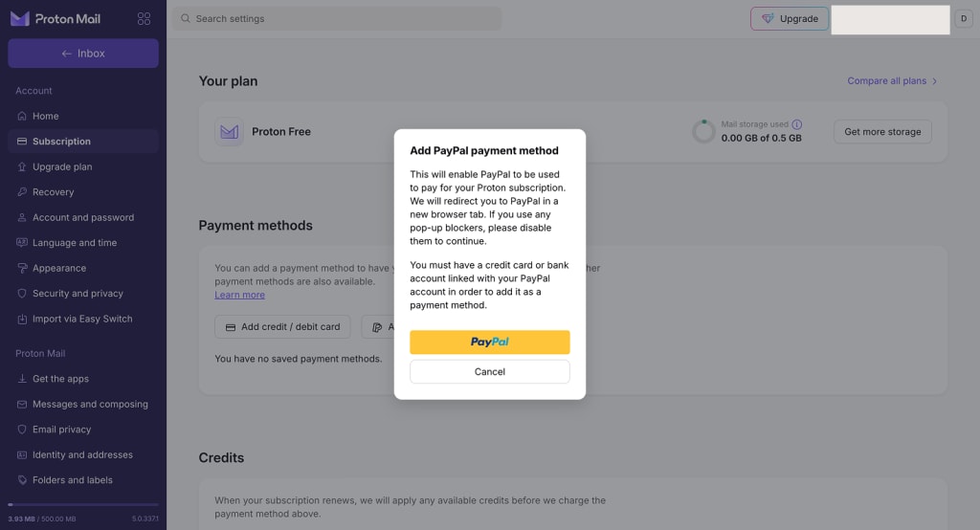The height and width of the screenshot is (530, 980).
Task: Open the user account avatar menu
Action: (x=963, y=18)
